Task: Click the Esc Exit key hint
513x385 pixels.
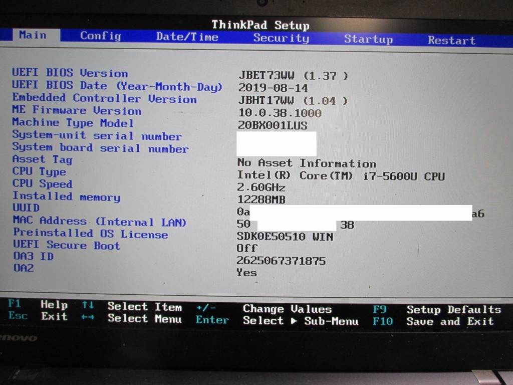Action: point(38,316)
